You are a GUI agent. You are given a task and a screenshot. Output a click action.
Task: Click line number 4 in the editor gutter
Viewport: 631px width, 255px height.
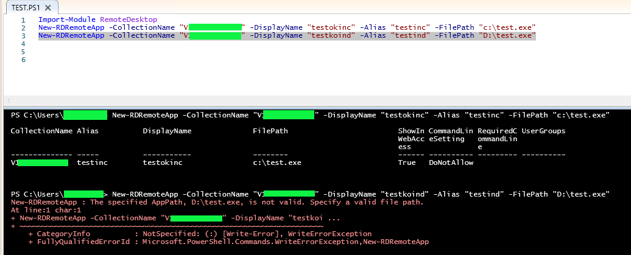point(23,43)
